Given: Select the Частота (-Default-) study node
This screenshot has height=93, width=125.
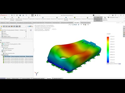Looking at the screenshot, I should 5,43.
